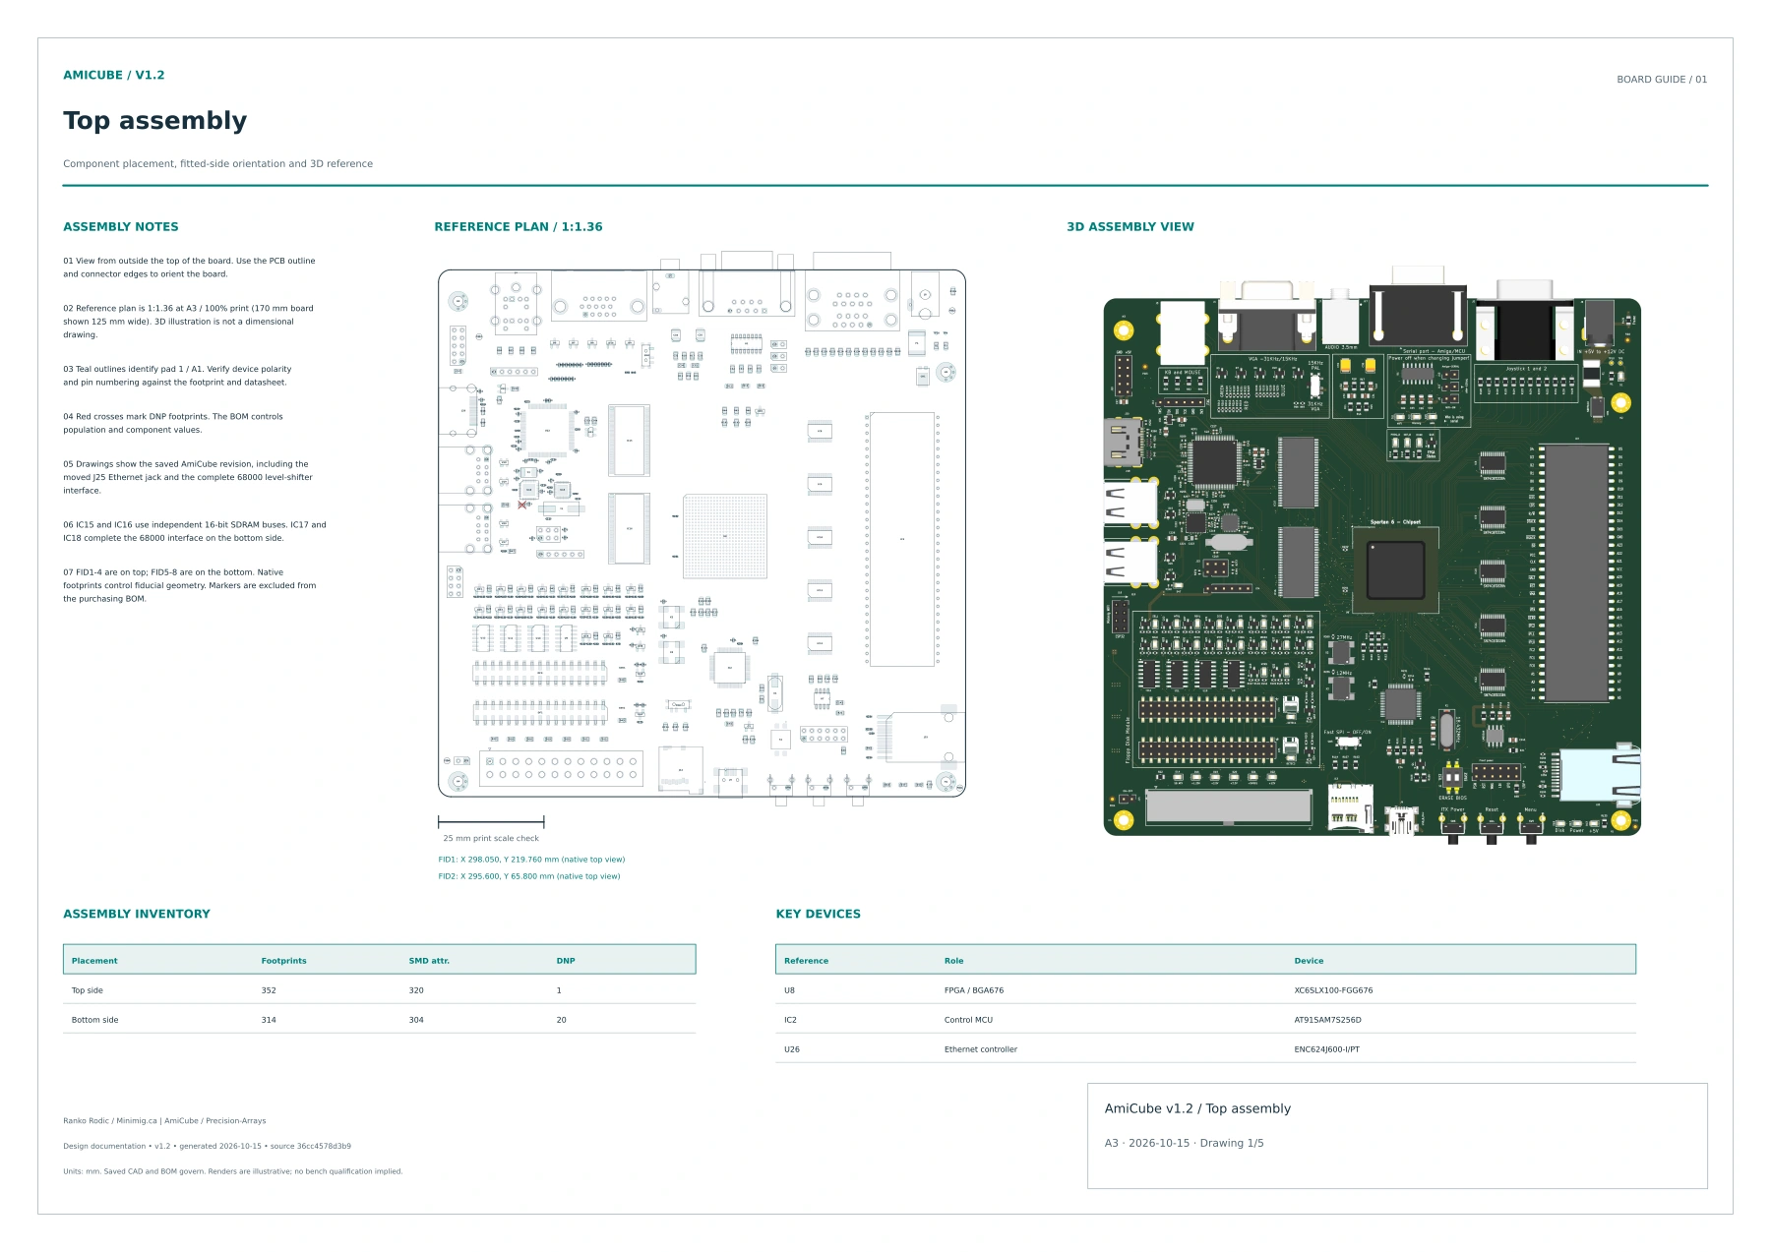Select the "IC2" reference cell
Screen dimensions: 1771x1252
(x=790, y=1021)
